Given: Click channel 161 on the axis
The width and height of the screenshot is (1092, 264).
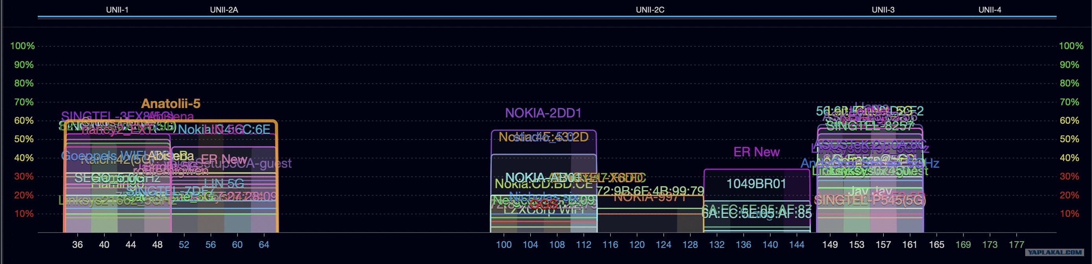Looking at the screenshot, I should 910,244.
